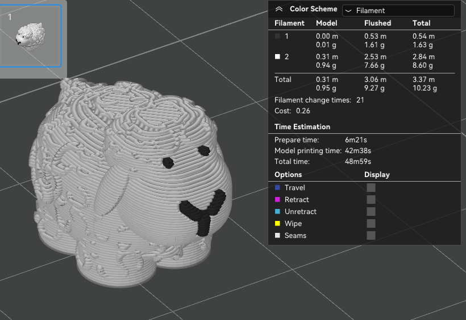Select plate 1 sheep thumbnail
This screenshot has width=466, height=320.
click(x=31, y=36)
